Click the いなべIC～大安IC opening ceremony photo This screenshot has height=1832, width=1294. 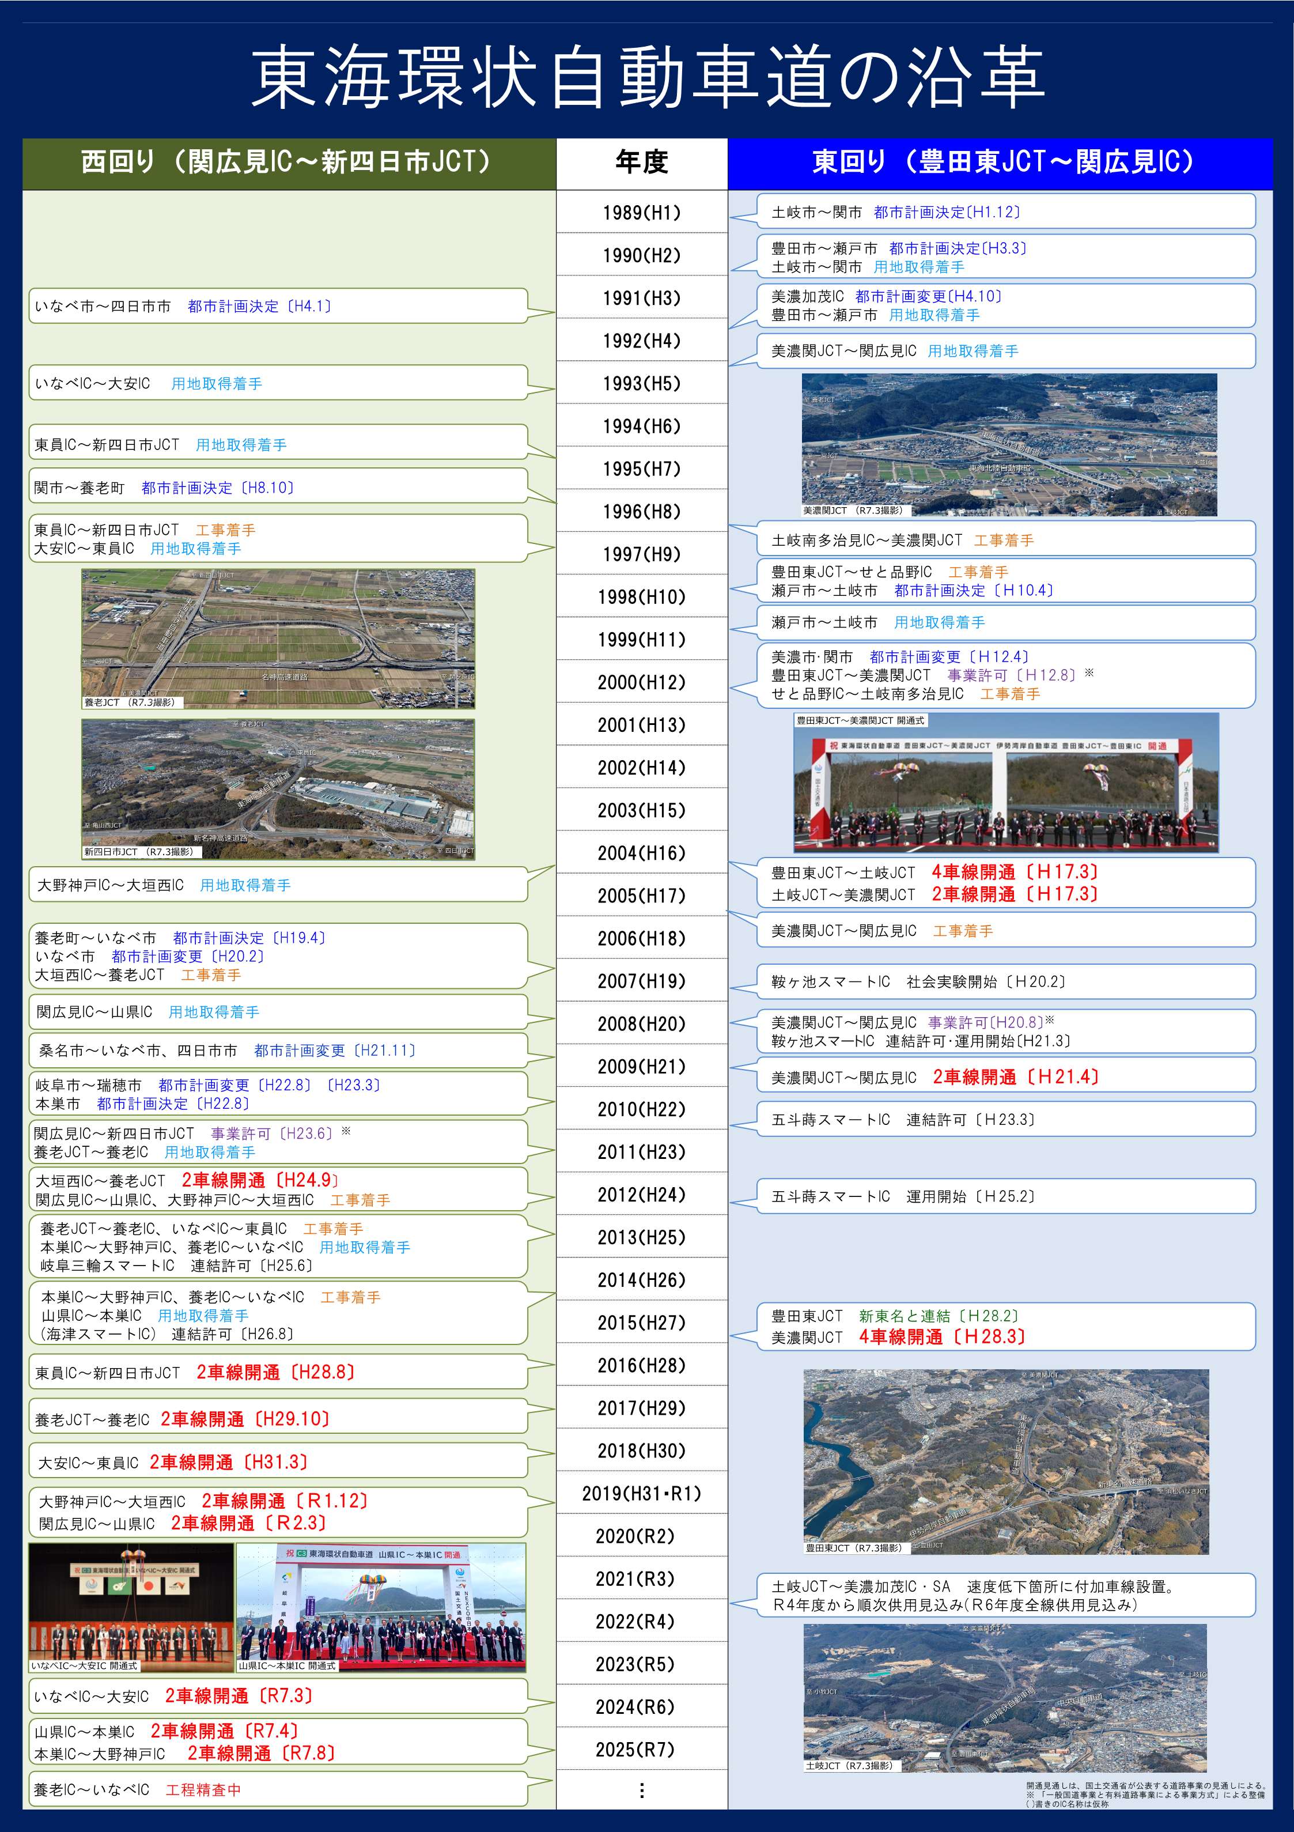131,1607
